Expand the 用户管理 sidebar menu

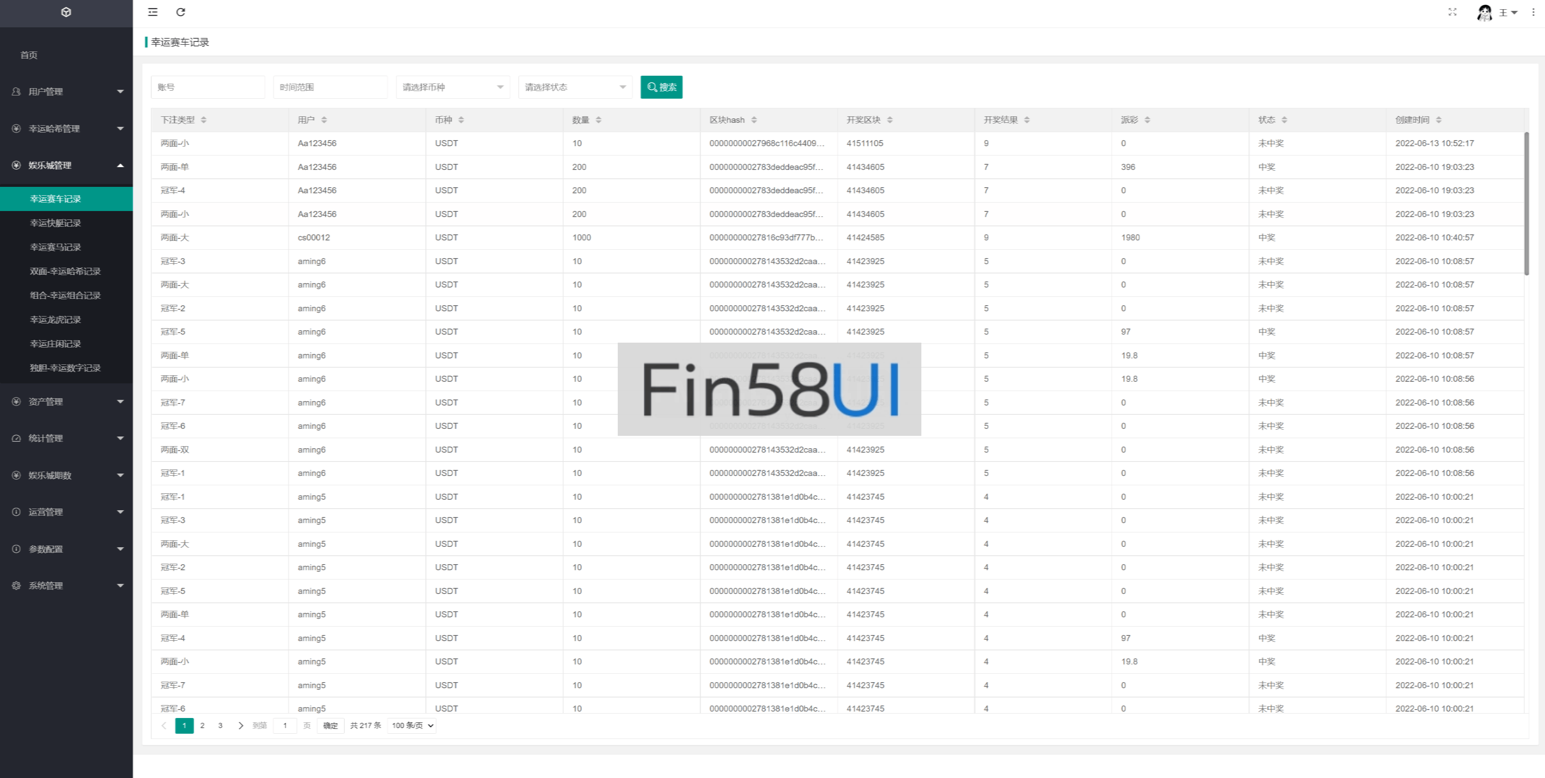click(x=66, y=92)
